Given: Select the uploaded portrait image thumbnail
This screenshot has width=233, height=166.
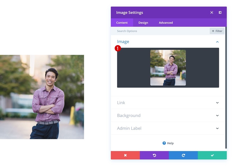Looking at the screenshot, I should [x=168, y=67].
